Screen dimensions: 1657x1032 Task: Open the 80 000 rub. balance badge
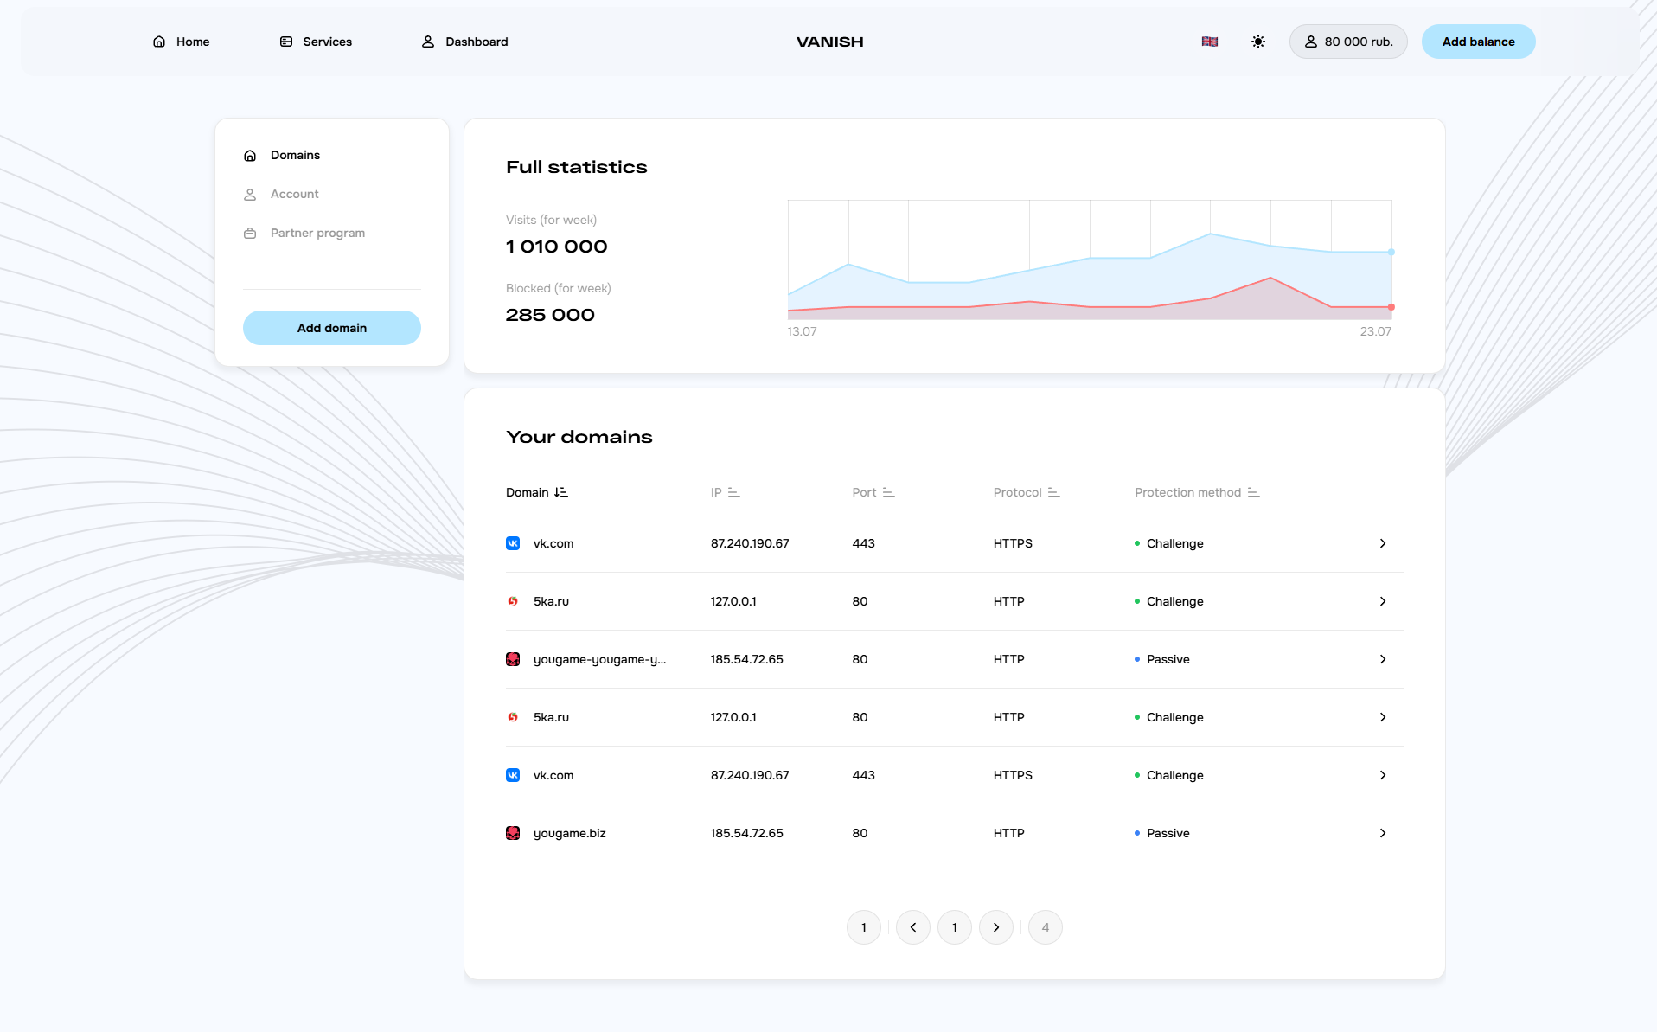pos(1347,42)
